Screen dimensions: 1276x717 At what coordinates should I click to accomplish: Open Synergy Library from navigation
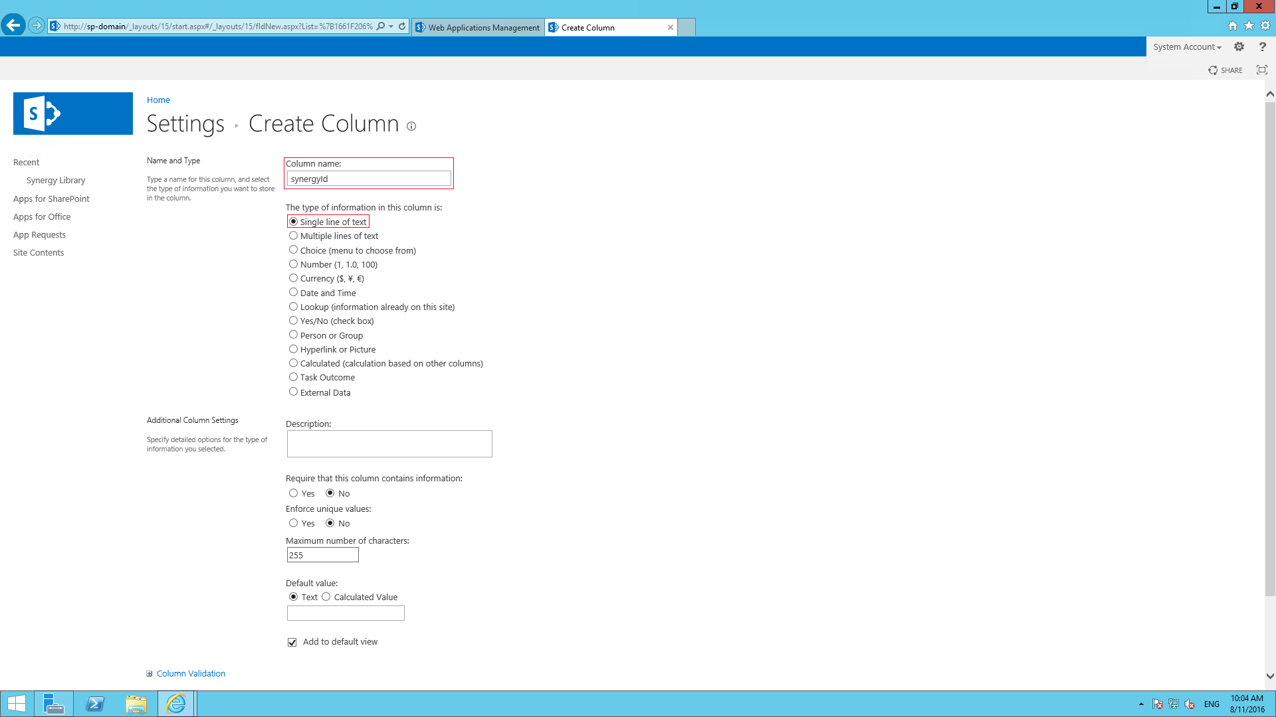tap(56, 180)
